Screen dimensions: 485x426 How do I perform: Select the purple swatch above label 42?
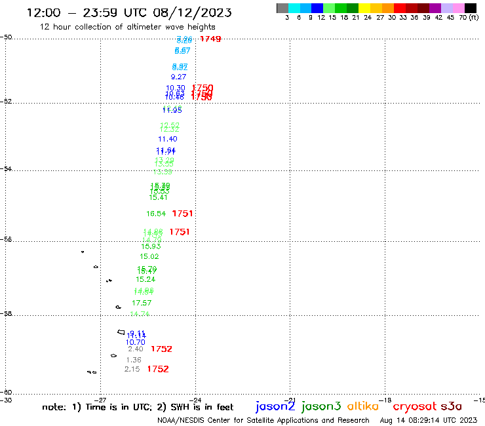[435, 8]
